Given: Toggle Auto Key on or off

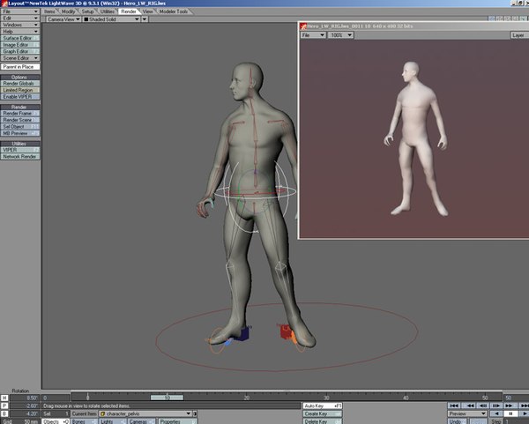Looking at the screenshot, I should click(x=323, y=405).
